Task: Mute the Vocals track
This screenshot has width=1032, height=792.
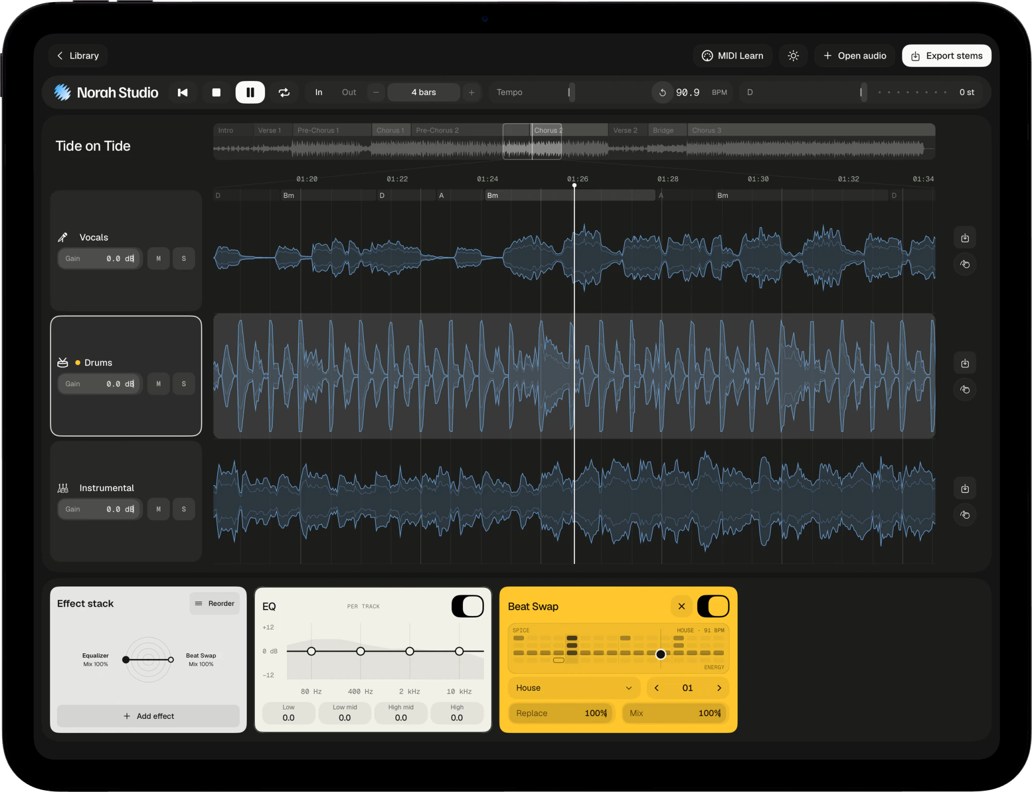Action: (x=158, y=259)
